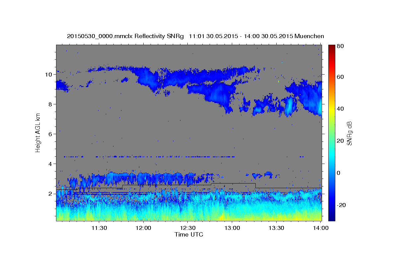
Task: Click the 'Height AGL km' y-axis label
Action: [x=38, y=133]
